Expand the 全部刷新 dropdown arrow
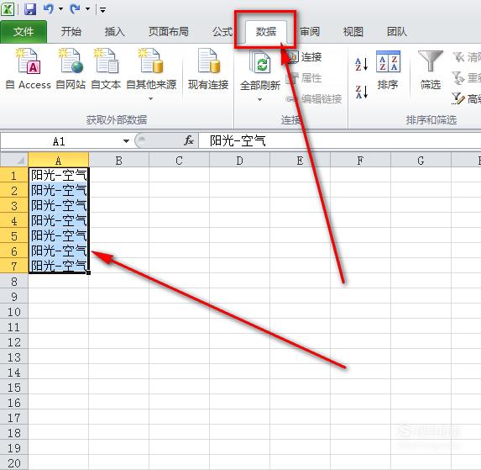 click(x=260, y=99)
